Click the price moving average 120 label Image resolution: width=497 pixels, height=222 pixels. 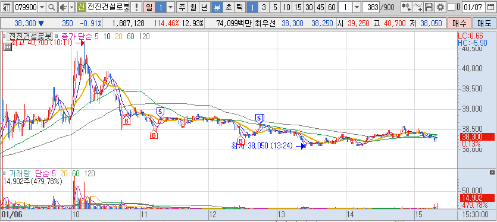click(144, 36)
